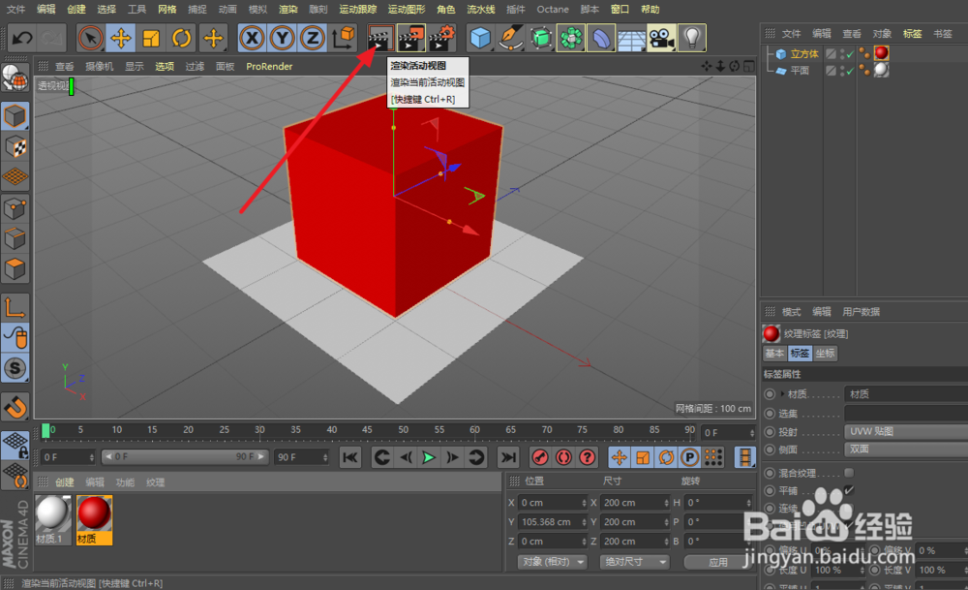Click animation dot beside 选集
This screenshot has width=968, height=590.
[x=770, y=414]
